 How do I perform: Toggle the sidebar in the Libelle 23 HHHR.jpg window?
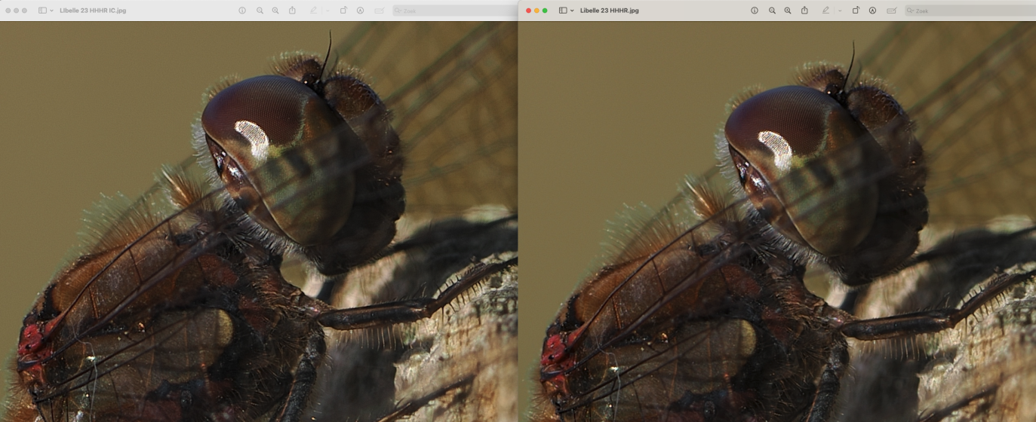tap(563, 11)
